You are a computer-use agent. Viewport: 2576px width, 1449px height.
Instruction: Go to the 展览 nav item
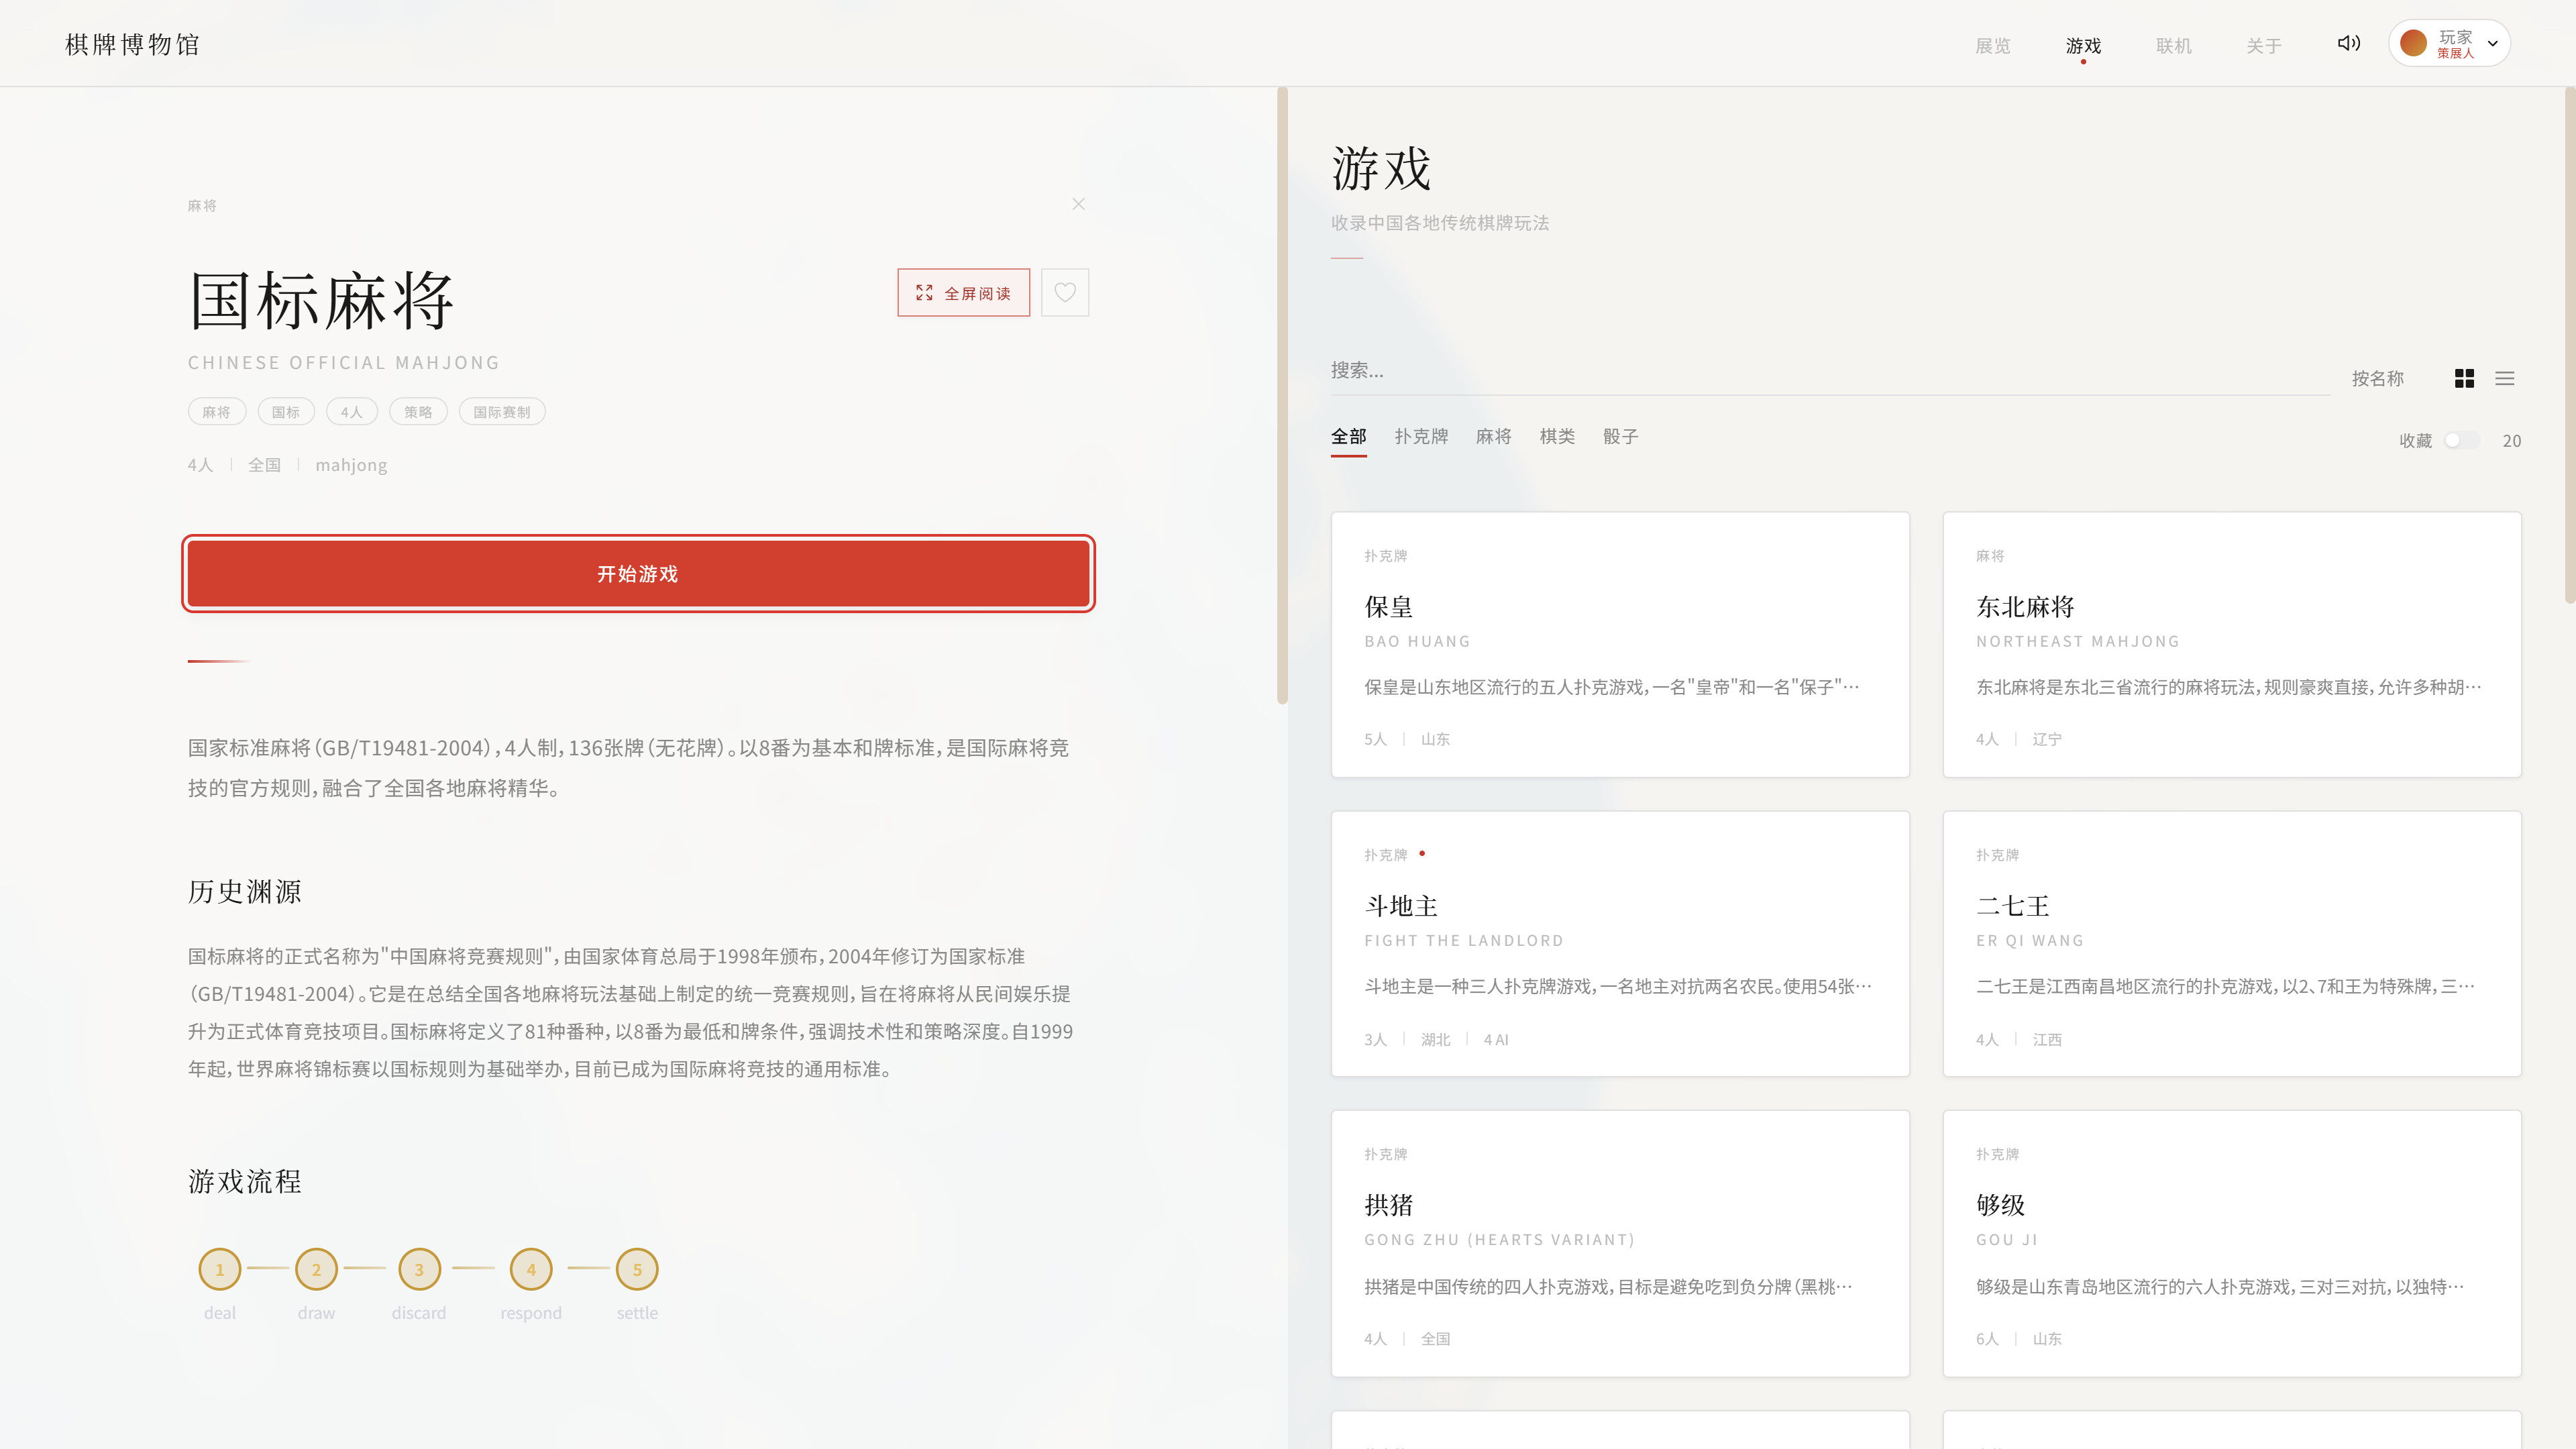pos(1992,46)
